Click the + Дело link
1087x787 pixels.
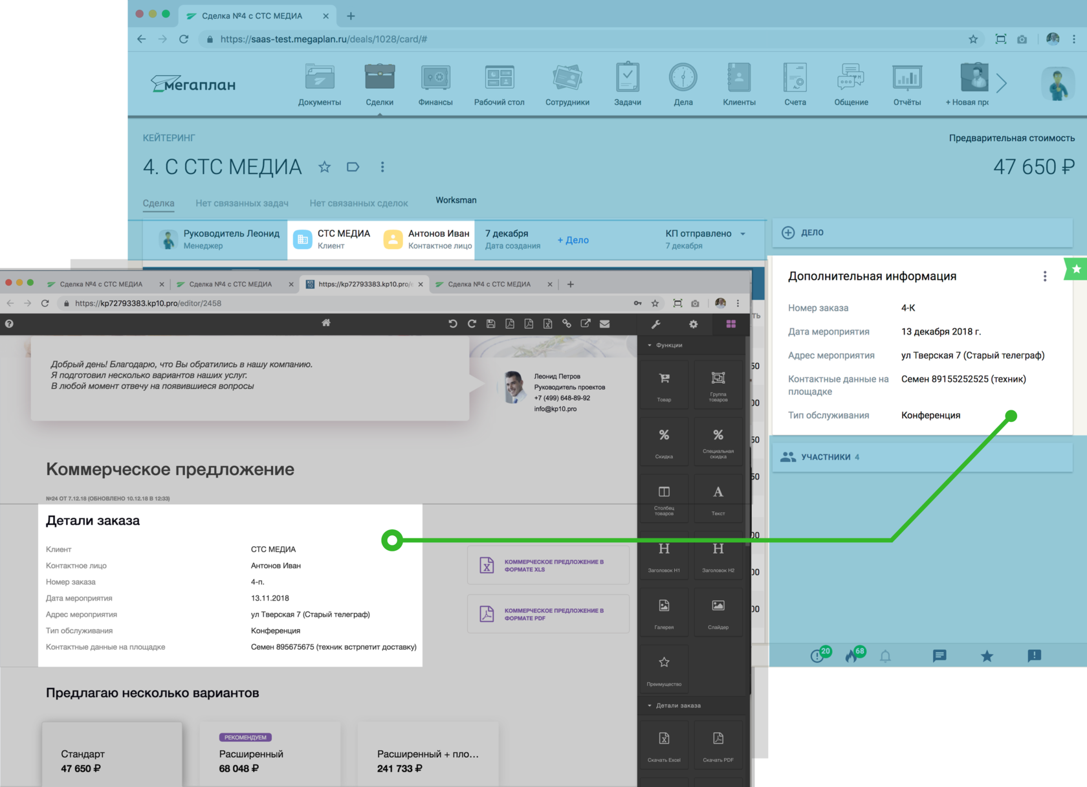[x=573, y=240]
